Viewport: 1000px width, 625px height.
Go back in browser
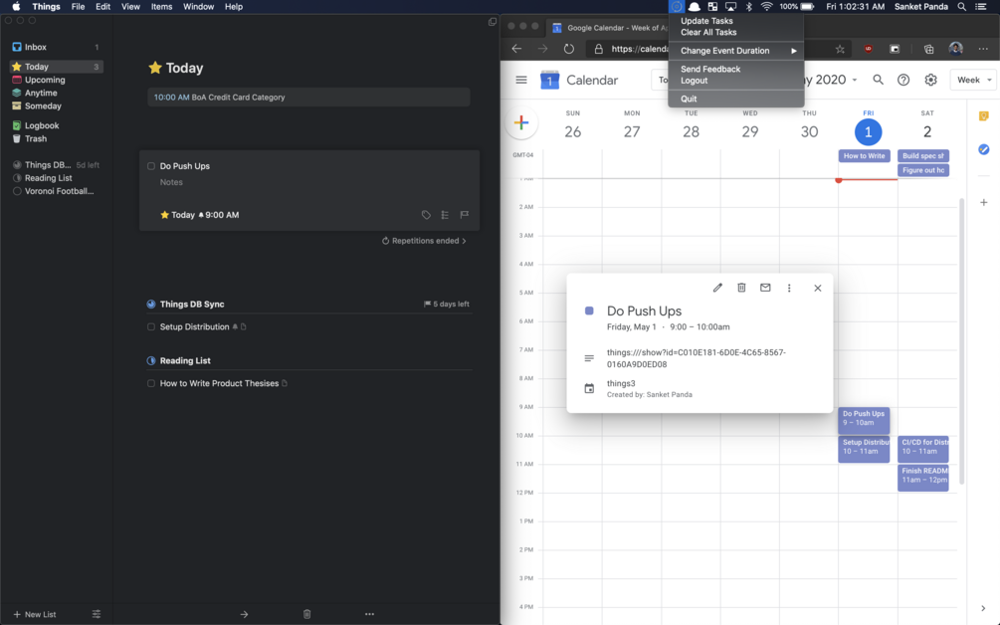(x=517, y=49)
